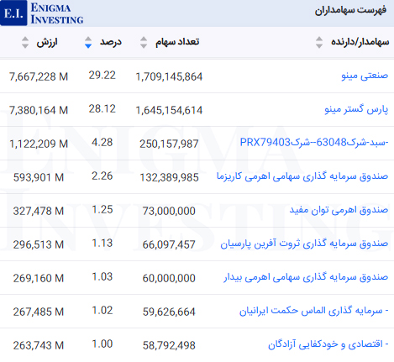
Task: Click the سهامدار/دارنده column header label
Action: pyautogui.click(x=360, y=42)
